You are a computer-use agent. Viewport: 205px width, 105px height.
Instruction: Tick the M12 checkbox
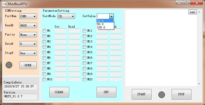click(x=84, y=36)
